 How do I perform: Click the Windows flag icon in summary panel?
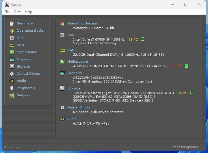[x=62, y=24]
